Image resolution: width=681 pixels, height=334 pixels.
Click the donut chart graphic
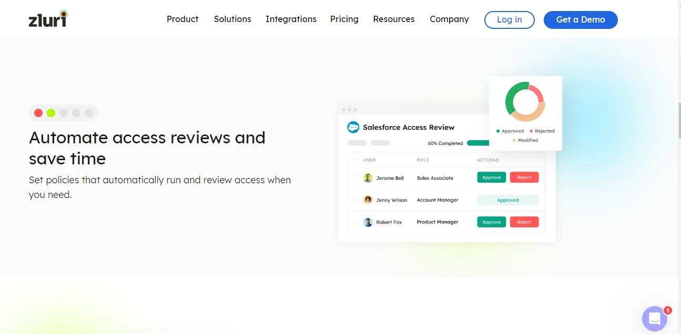[525, 102]
